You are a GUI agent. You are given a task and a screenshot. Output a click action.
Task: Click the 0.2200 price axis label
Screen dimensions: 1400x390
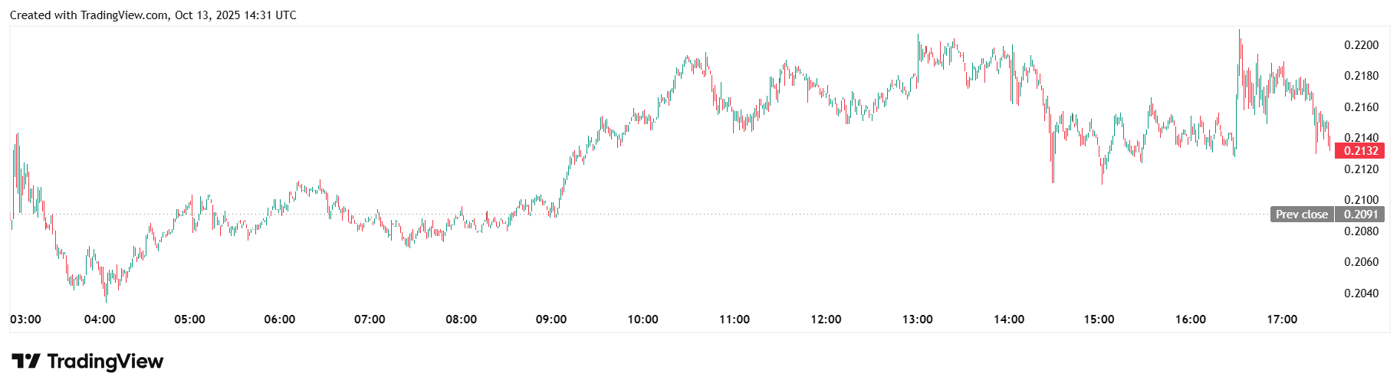point(1361,45)
